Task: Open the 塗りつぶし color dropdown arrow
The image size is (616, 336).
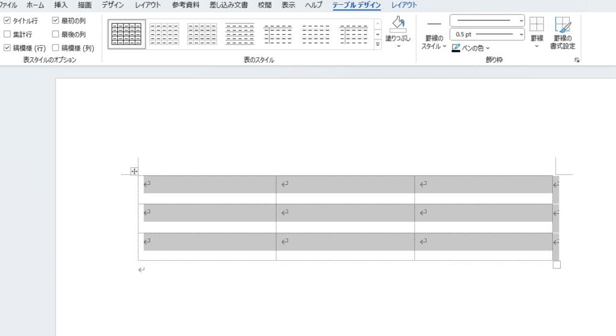Action: 398,46
